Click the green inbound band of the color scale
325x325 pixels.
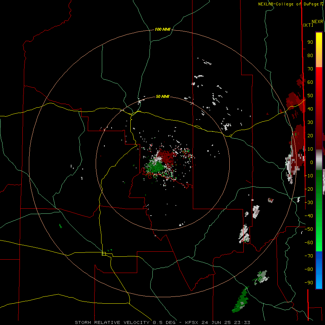[319, 211]
